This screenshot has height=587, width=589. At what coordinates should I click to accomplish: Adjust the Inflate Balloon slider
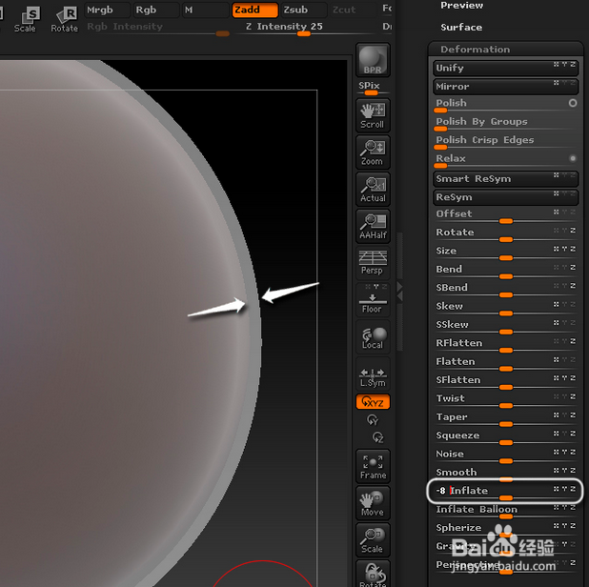506,511
